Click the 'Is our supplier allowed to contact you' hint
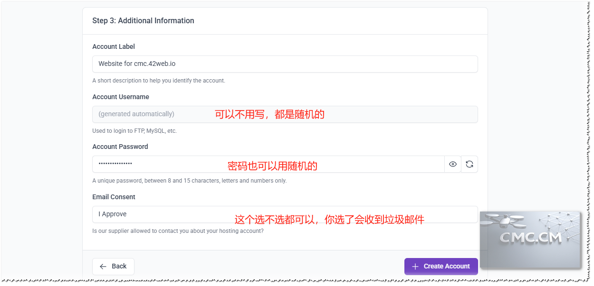594x286 pixels. tap(178, 231)
